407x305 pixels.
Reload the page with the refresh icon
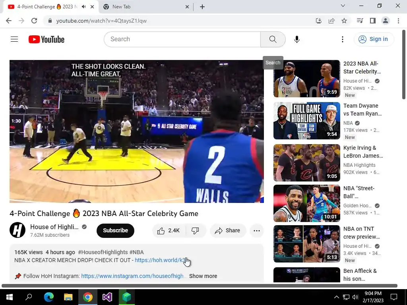34,21
